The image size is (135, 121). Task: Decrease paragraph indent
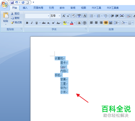(112, 16)
